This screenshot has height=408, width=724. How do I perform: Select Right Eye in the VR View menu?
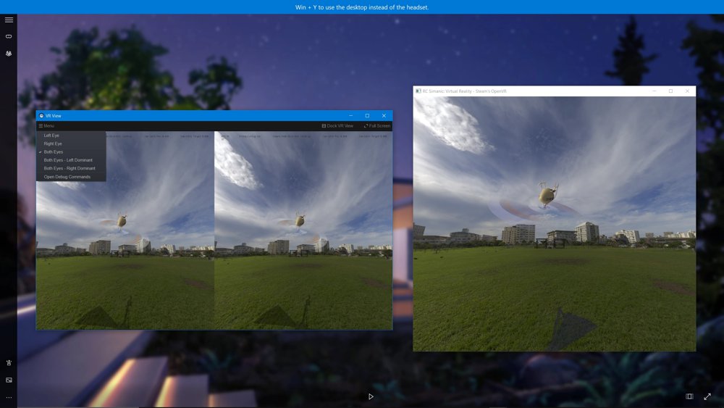pos(53,143)
